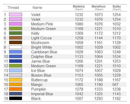Select the Kelly green color swatch
Viewport: 130px width, 104px height.
16,33
